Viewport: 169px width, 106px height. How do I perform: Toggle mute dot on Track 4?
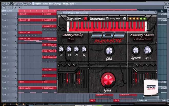(x=16, y=36)
